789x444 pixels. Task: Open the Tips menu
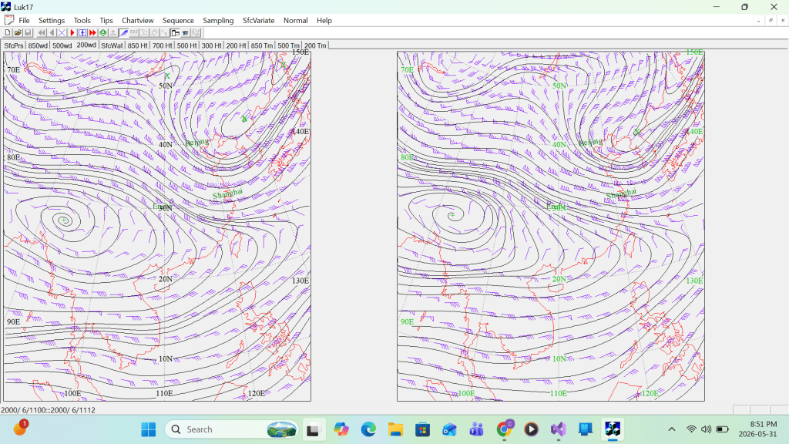click(106, 21)
